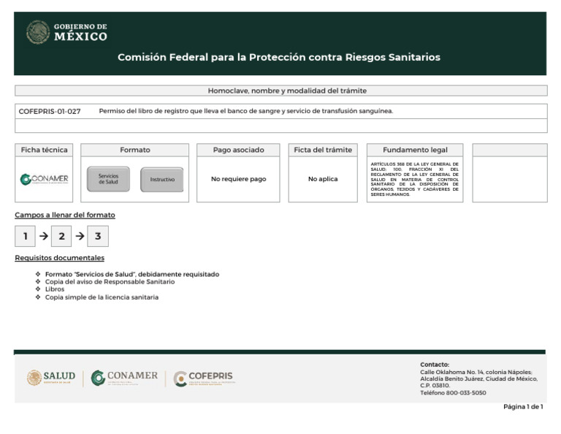561x434 pixels.
Task: Click the Fundamento legal articles text
Action: point(415,179)
